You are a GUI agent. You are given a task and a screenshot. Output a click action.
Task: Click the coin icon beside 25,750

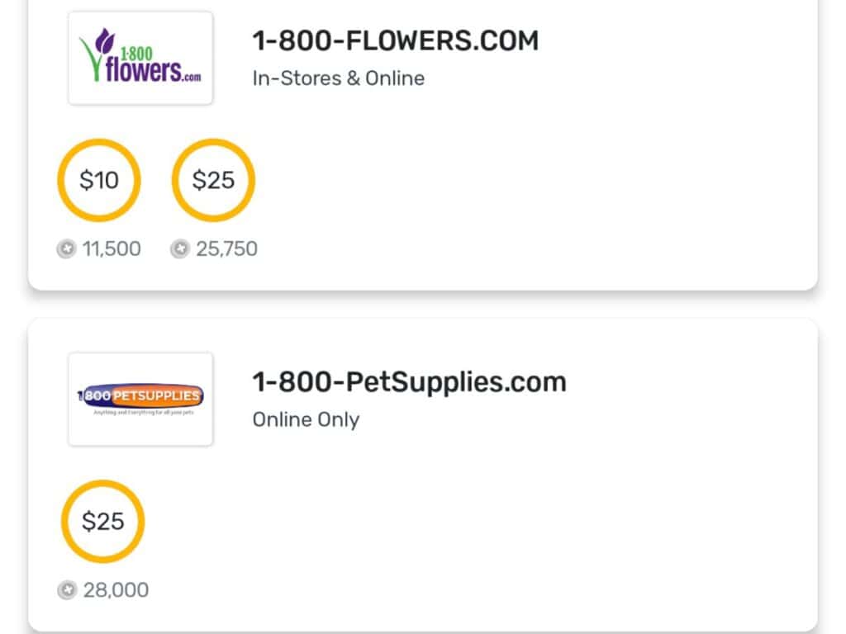click(179, 248)
